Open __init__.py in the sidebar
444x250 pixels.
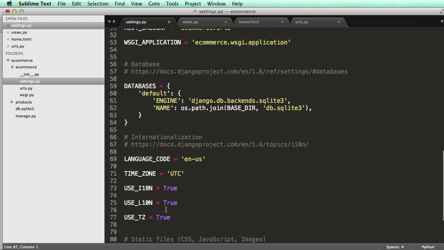click(x=29, y=74)
